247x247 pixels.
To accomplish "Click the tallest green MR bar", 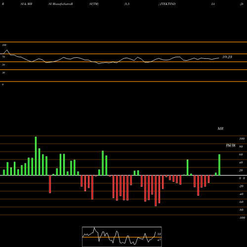I will (36, 156).
